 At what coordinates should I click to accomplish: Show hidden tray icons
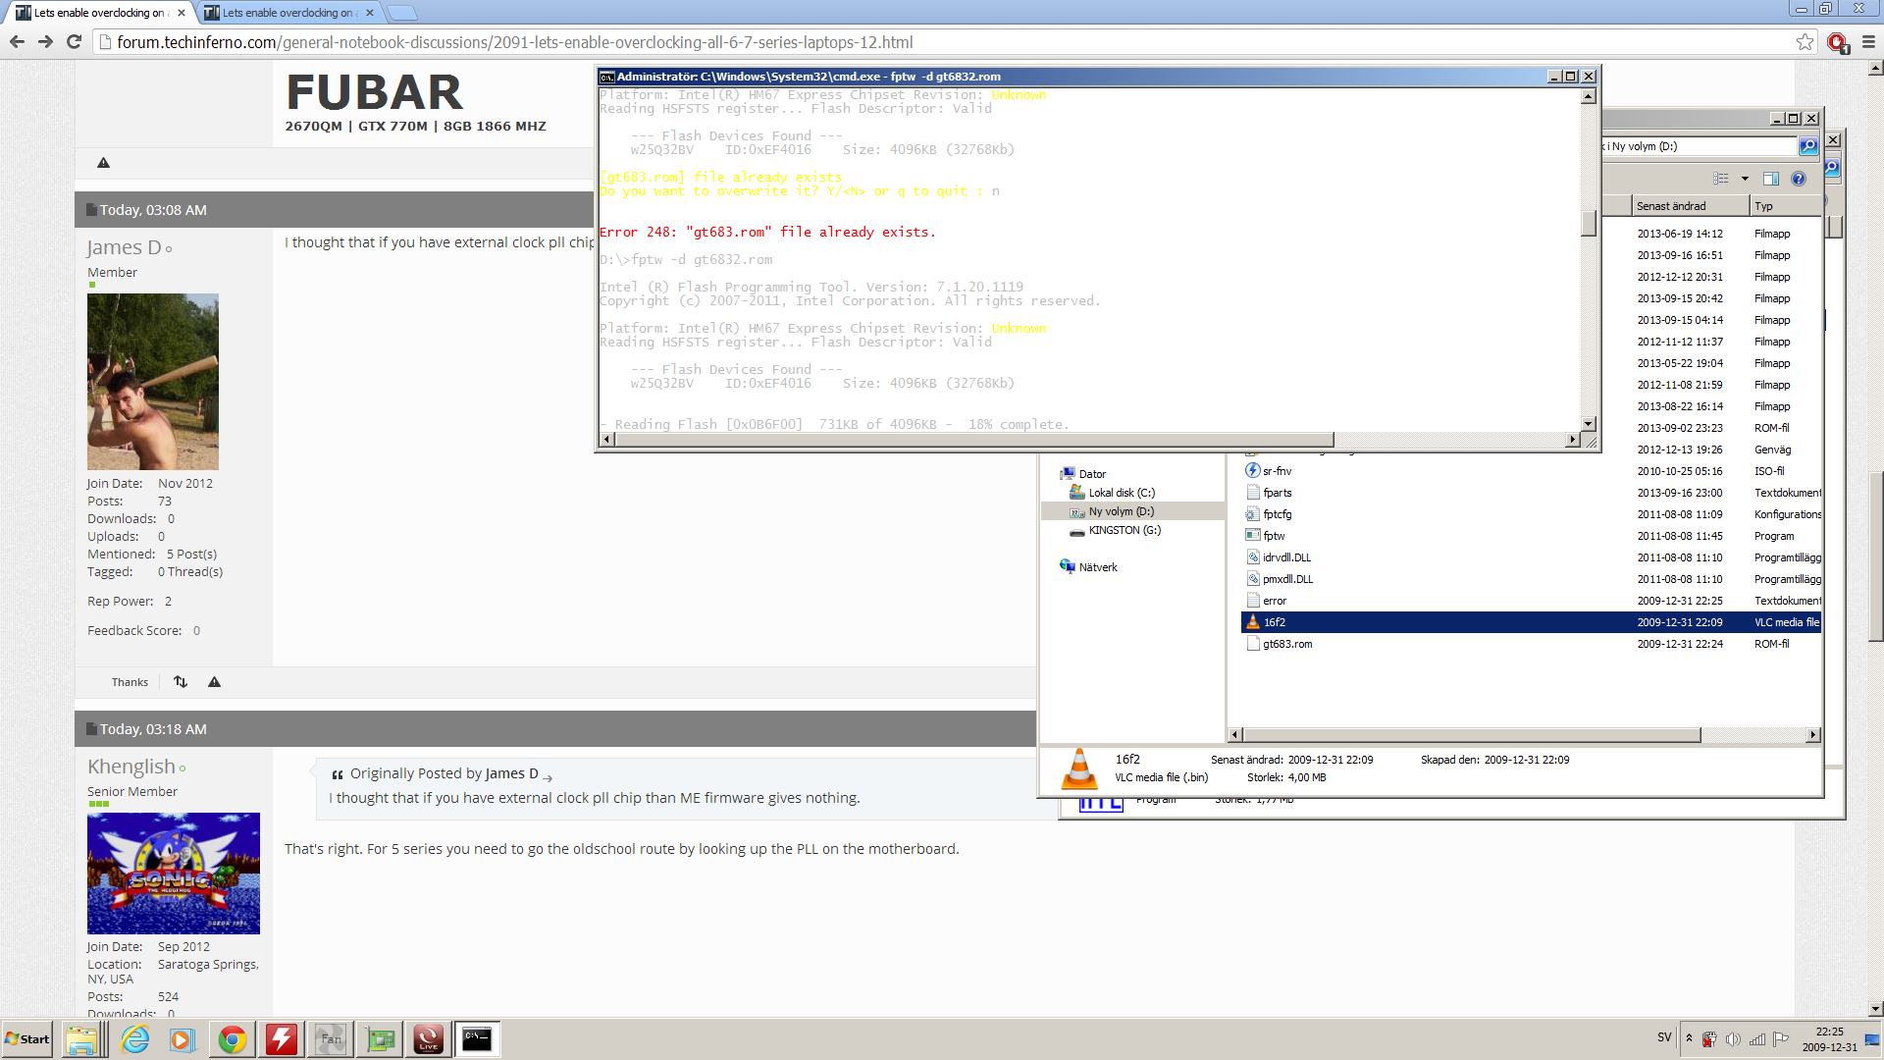coord(1689,1038)
